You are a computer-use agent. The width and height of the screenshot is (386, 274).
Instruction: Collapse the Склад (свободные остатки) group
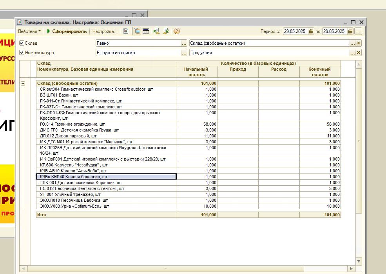(23, 83)
